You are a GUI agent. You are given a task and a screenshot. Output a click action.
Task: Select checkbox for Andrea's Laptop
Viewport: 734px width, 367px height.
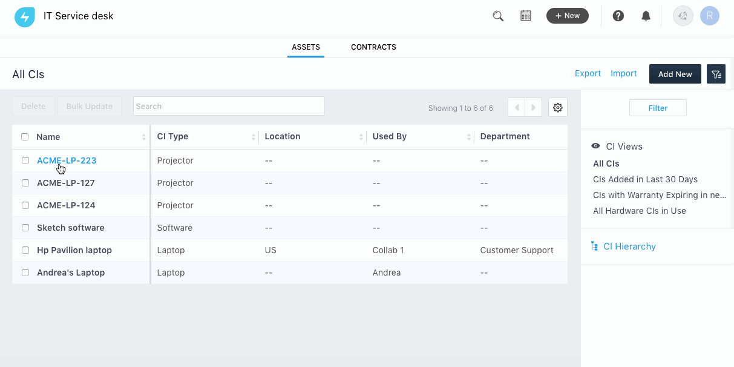click(x=25, y=273)
